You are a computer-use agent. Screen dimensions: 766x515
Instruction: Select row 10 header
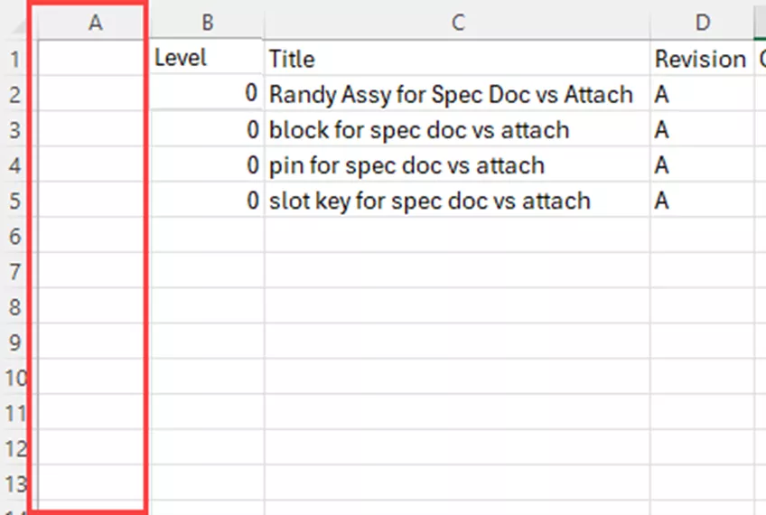click(15, 377)
